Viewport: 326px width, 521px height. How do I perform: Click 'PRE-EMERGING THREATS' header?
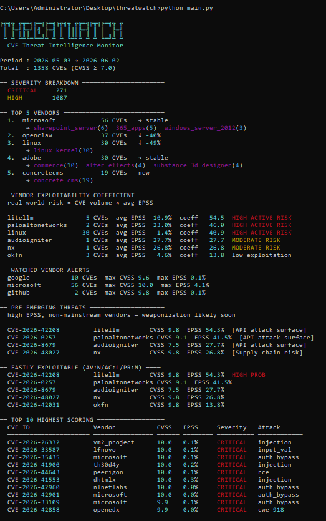(x=49, y=308)
